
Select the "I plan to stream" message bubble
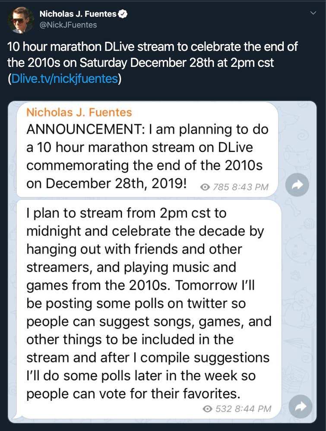(147, 302)
